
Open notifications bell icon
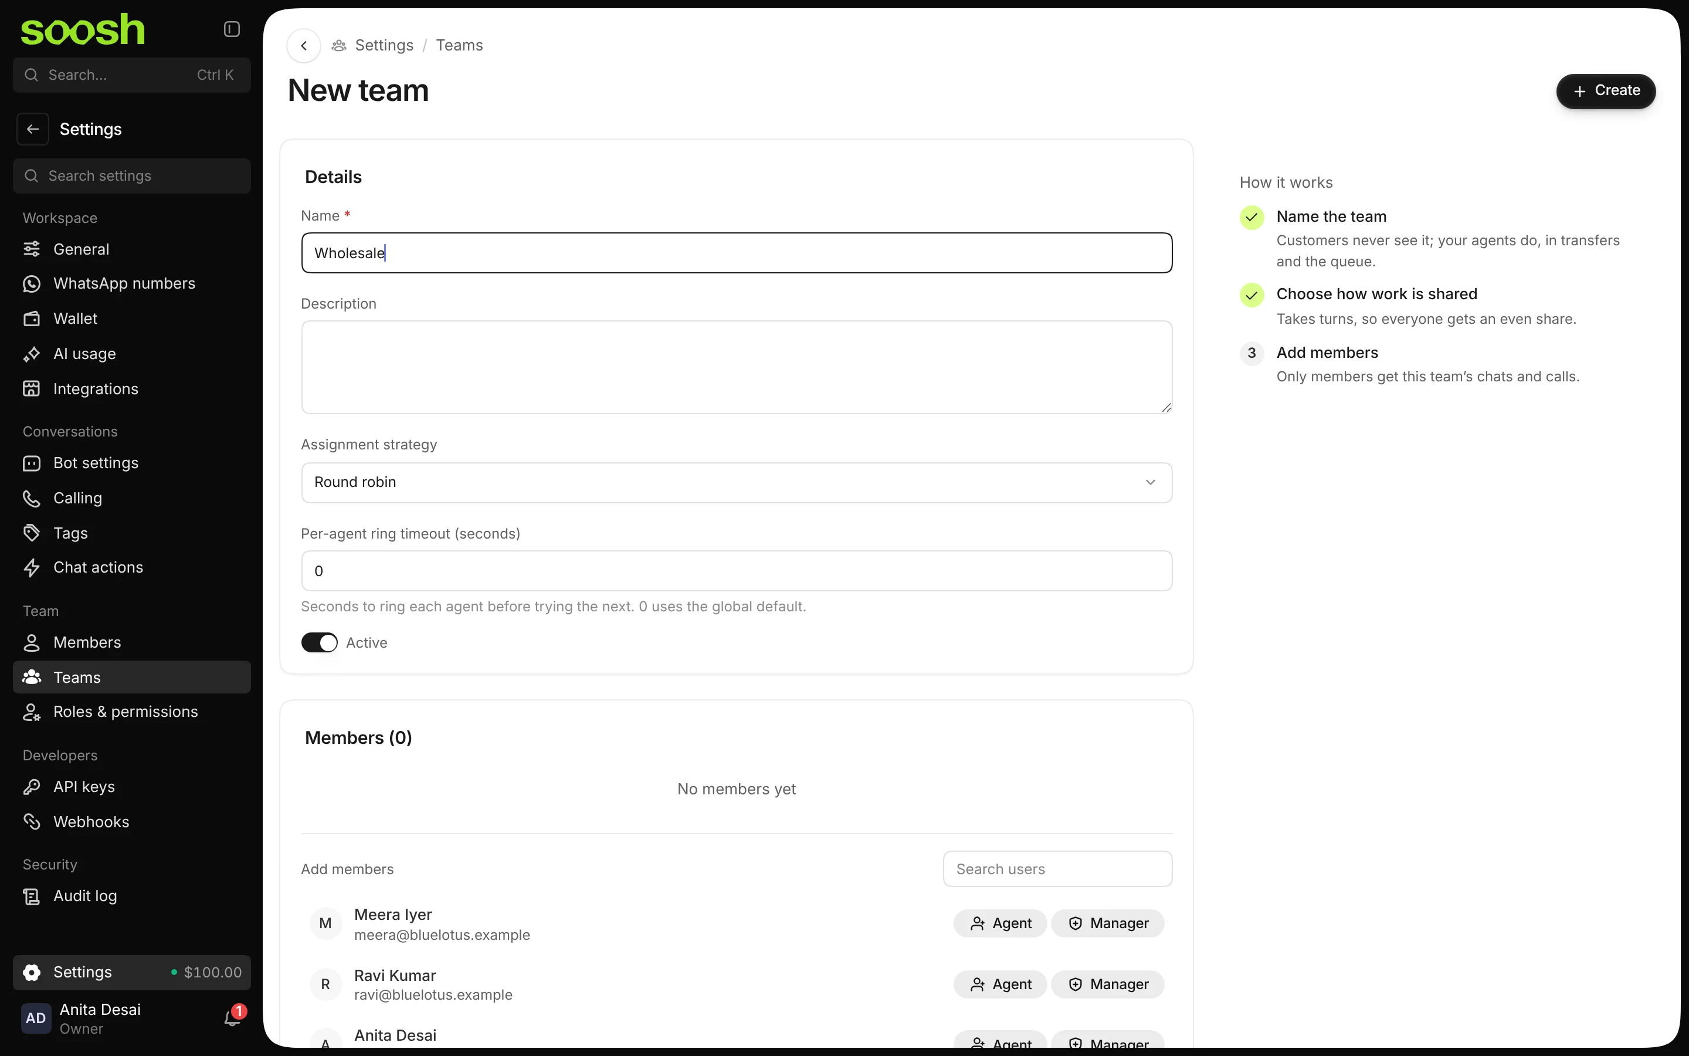click(232, 1018)
